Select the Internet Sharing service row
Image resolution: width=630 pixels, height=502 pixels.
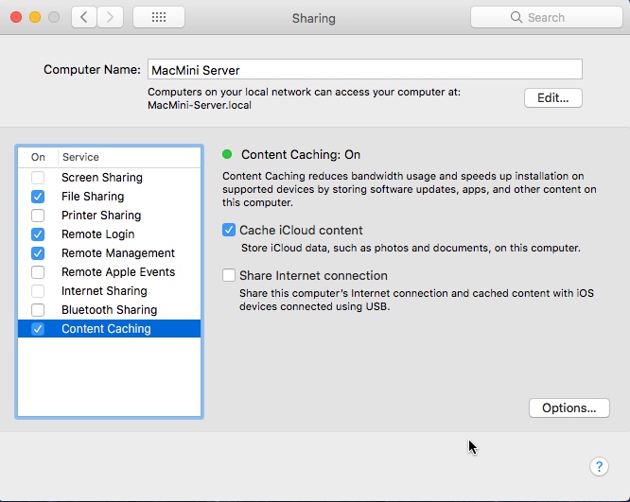click(110, 291)
